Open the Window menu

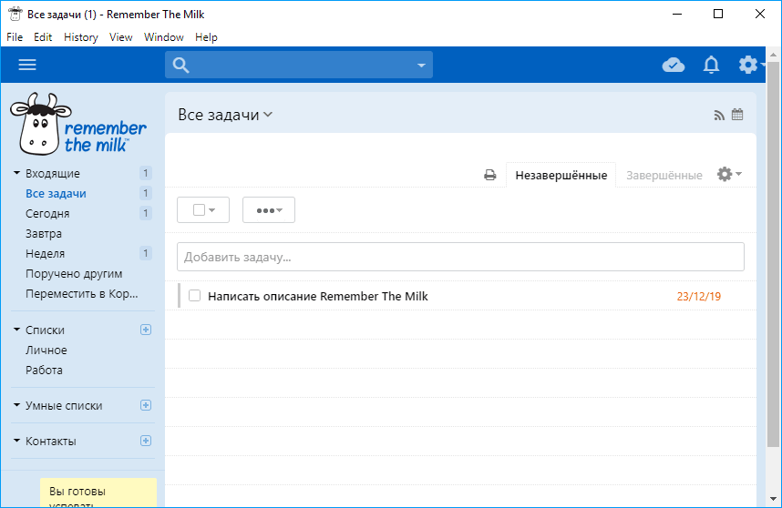pos(163,37)
